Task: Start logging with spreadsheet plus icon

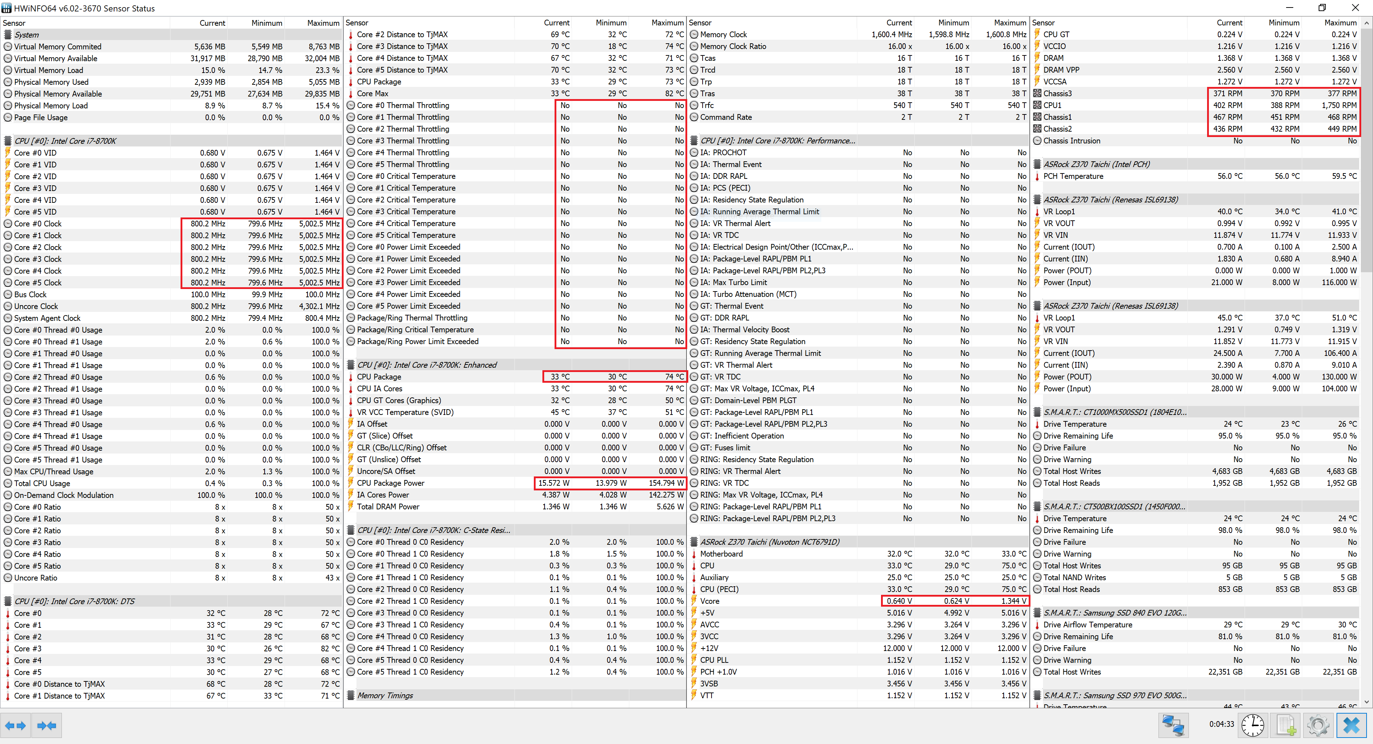Action: (x=1286, y=725)
